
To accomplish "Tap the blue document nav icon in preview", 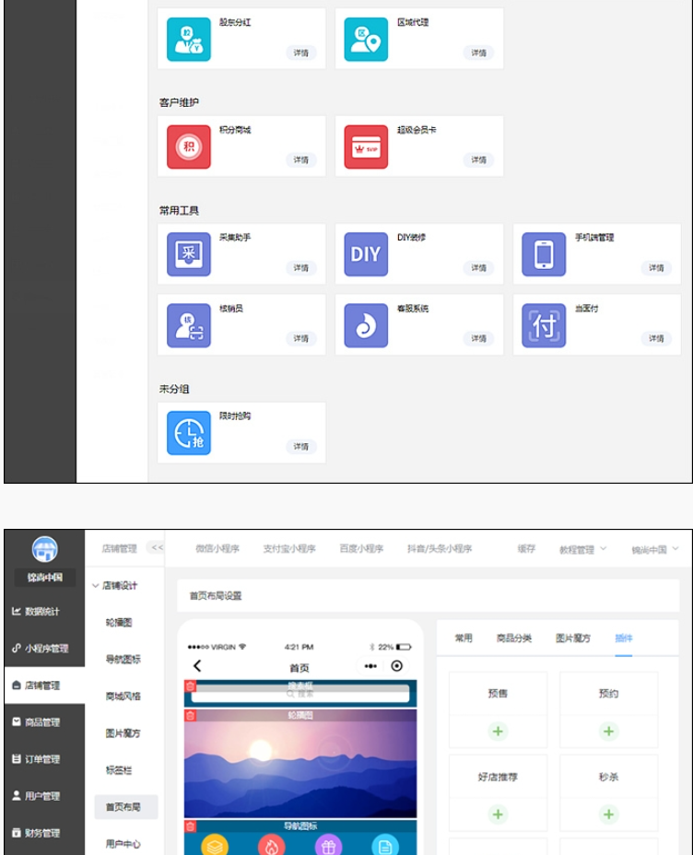I will tap(385, 845).
